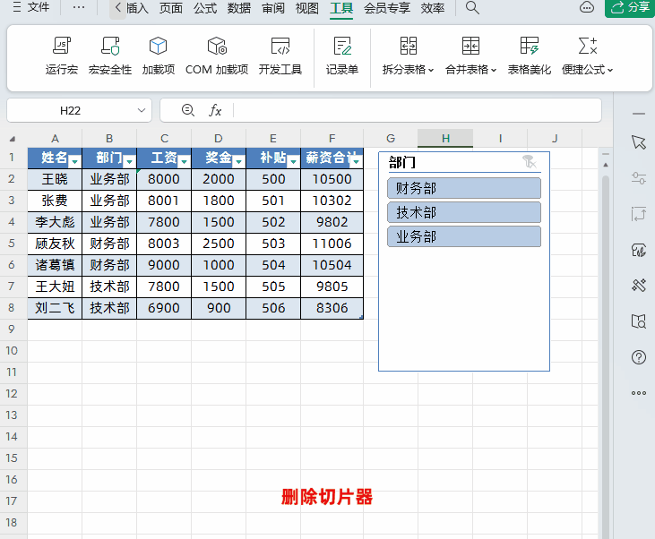Select cell with name 诸葛镇
Screen dimensions: 655x539
[55, 265]
